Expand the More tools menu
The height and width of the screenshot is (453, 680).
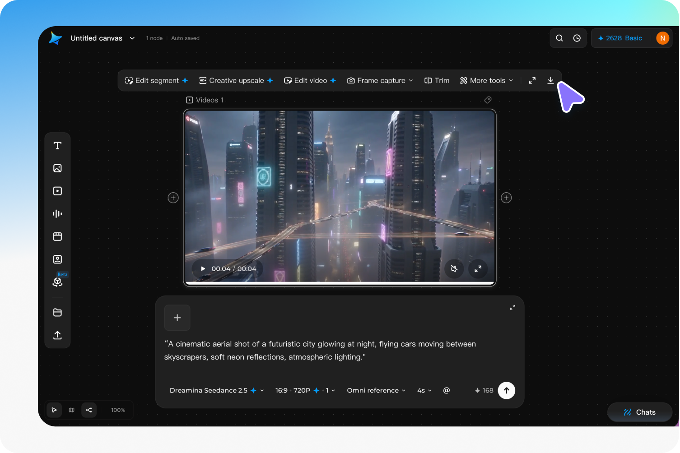[x=486, y=80]
